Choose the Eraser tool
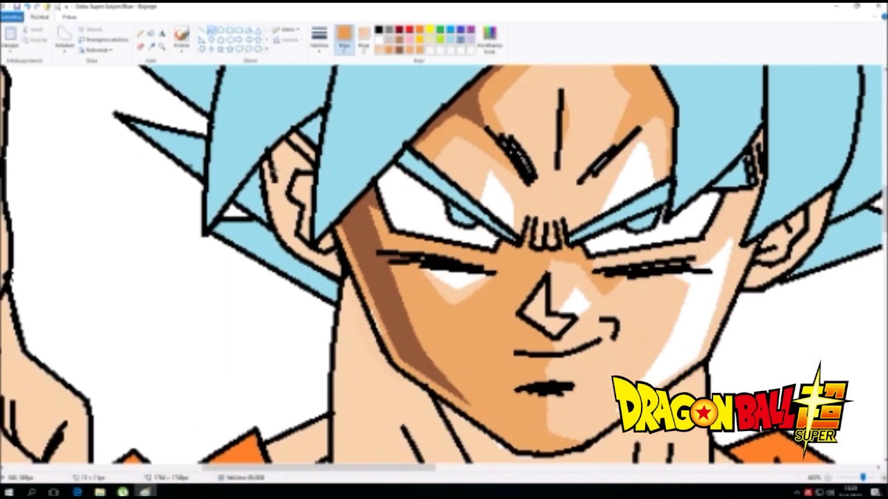This screenshot has width=888, height=499. [x=139, y=44]
